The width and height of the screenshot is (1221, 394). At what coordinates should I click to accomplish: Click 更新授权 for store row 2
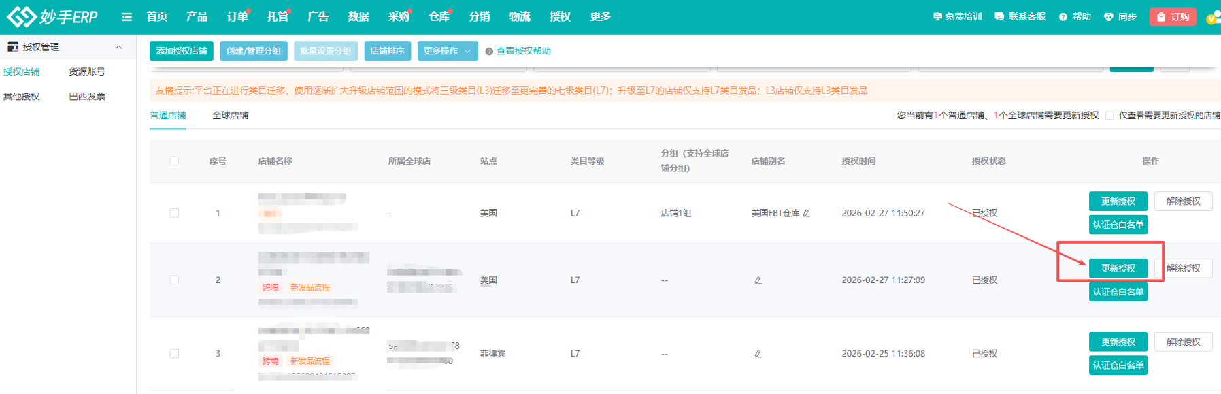(x=1118, y=268)
